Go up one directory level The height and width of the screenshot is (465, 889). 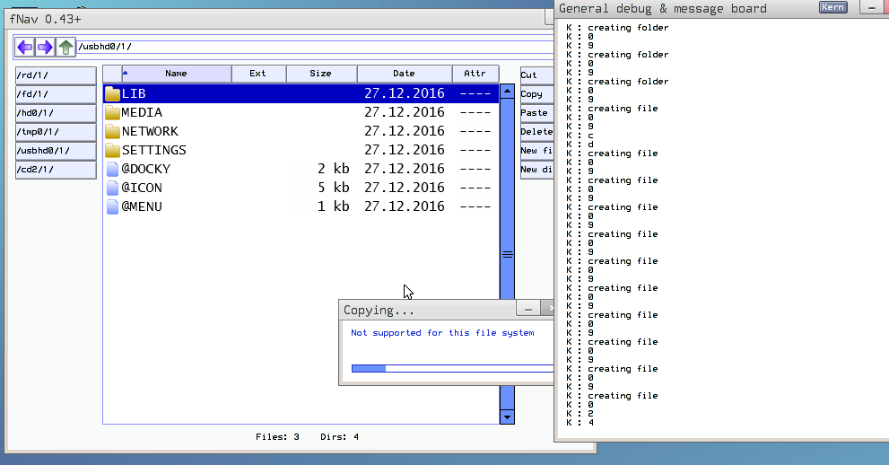(65, 47)
